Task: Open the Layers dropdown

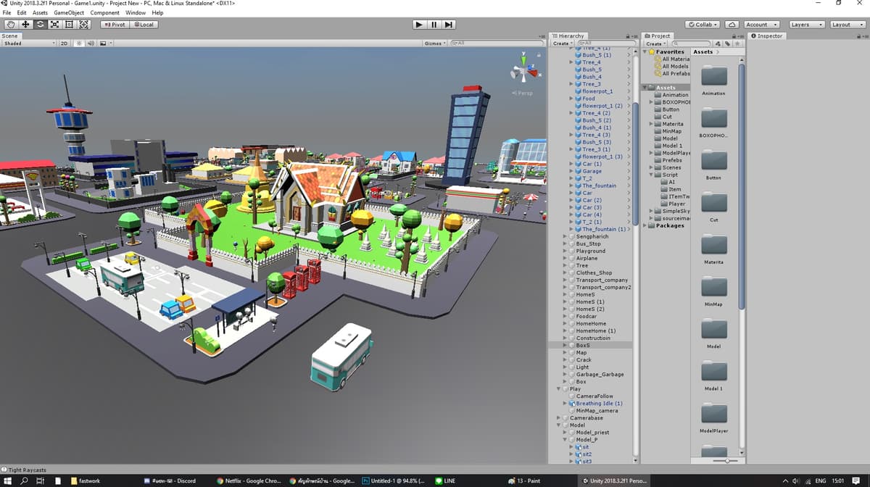Action: (807, 25)
